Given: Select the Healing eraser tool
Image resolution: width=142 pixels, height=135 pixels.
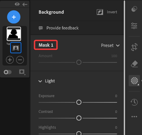Looking at the screenshot, I should click(134, 64).
